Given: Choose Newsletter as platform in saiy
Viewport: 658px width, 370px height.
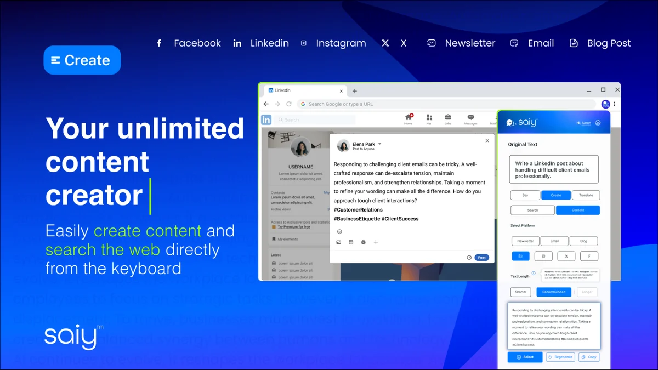Looking at the screenshot, I should [x=525, y=241].
